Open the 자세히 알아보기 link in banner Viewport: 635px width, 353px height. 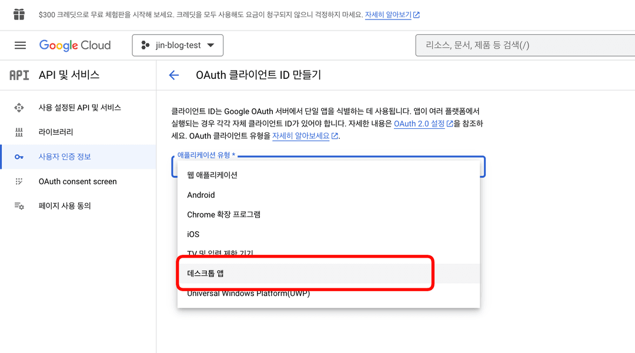(388, 15)
